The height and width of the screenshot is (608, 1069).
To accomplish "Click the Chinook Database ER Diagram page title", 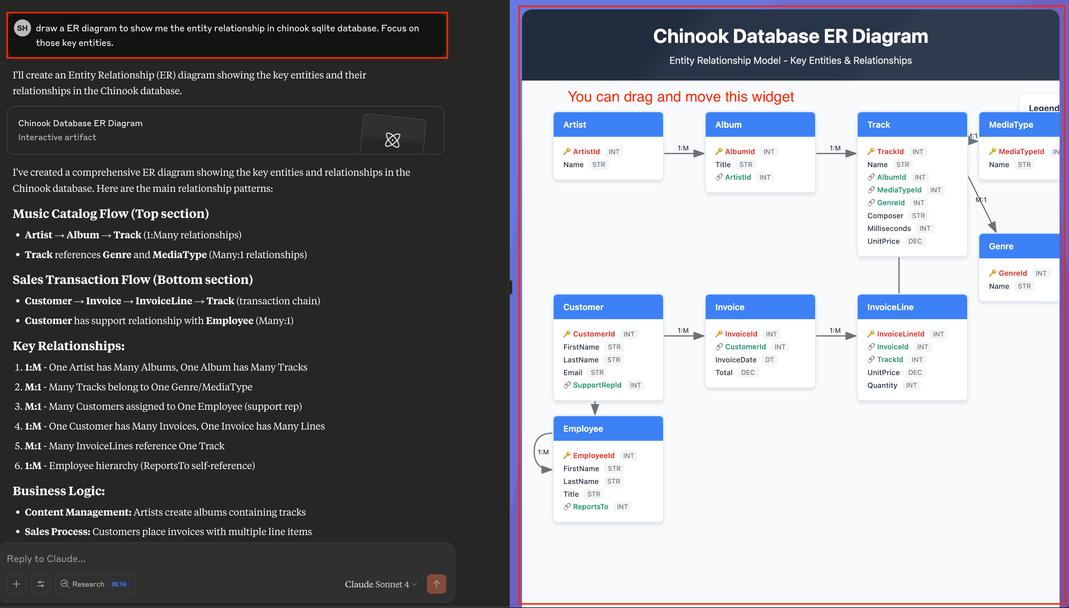I will click(x=791, y=36).
